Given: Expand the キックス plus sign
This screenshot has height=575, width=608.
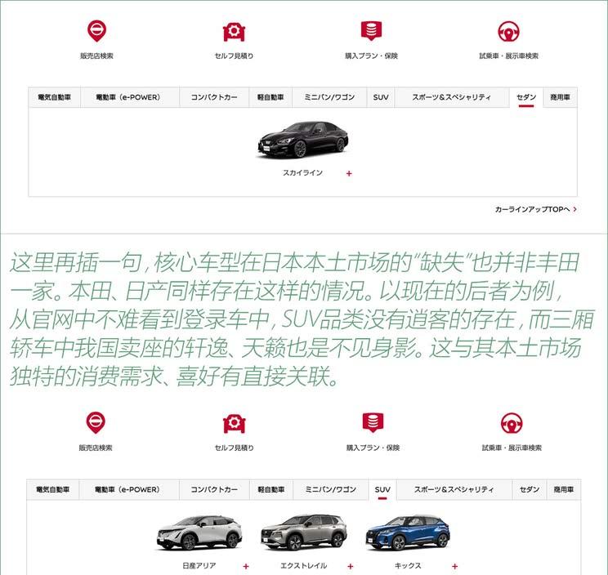Looking at the screenshot, I should (x=455, y=567).
